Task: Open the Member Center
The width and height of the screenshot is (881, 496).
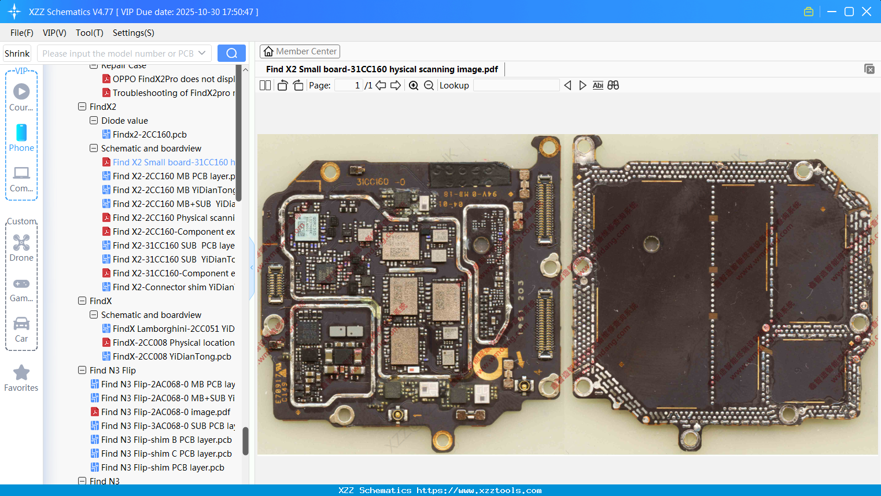Action: pyautogui.click(x=300, y=51)
